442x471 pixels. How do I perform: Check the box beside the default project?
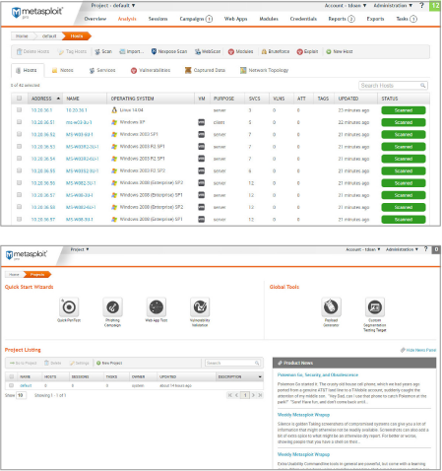[12, 385]
